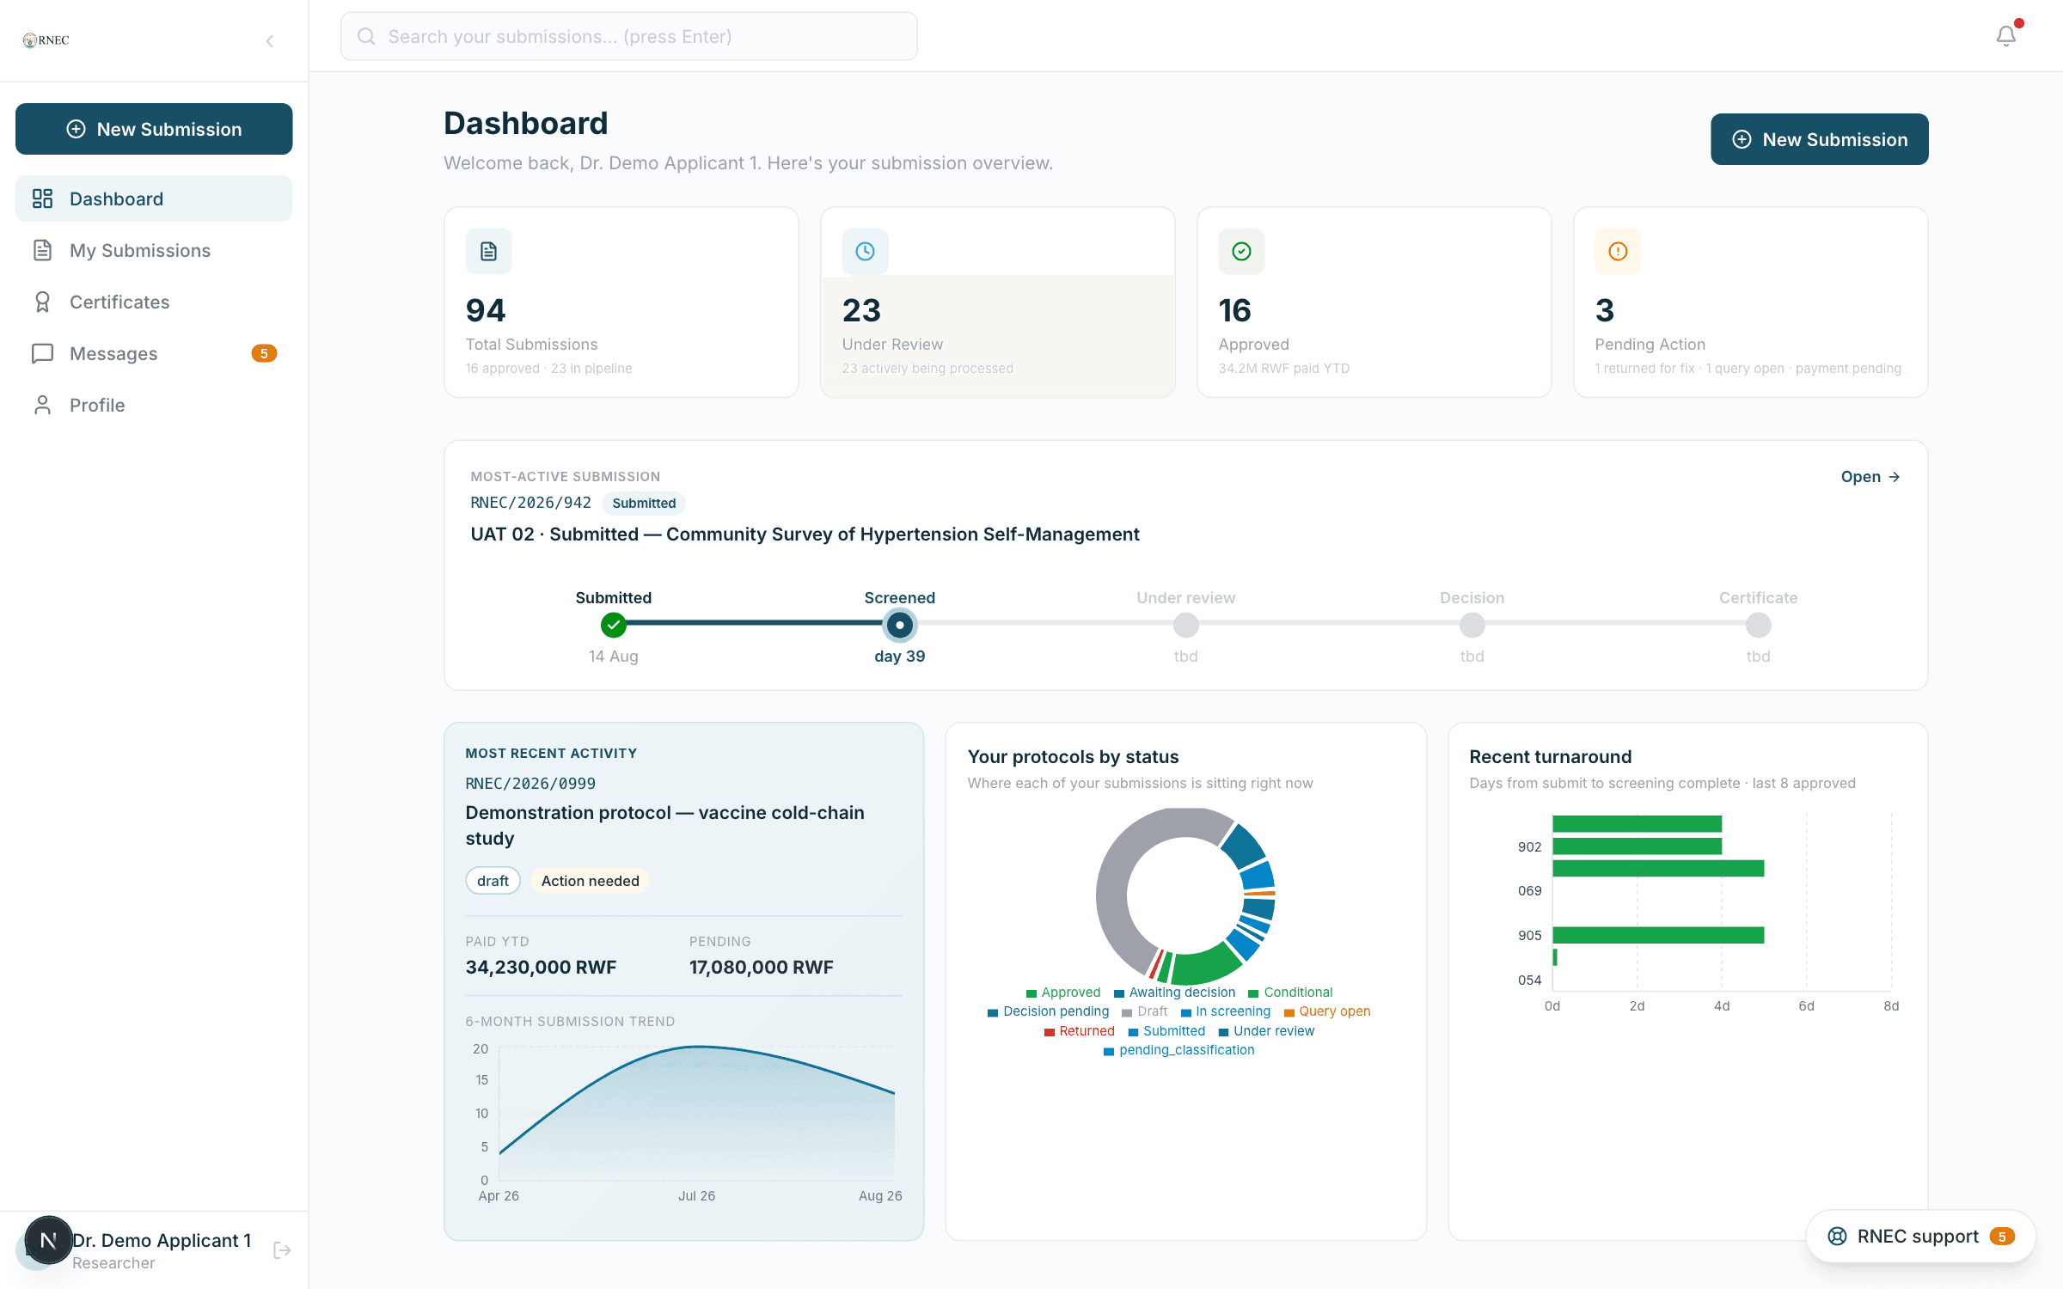Click the Paid YTD 34,230,000 RWF value

click(541, 967)
